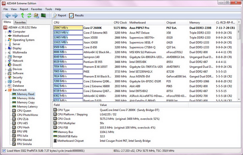Open FPU VP8 benchmark icon

[x=14, y=132]
